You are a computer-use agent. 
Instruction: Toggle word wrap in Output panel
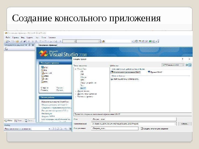(x=70, y=129)
